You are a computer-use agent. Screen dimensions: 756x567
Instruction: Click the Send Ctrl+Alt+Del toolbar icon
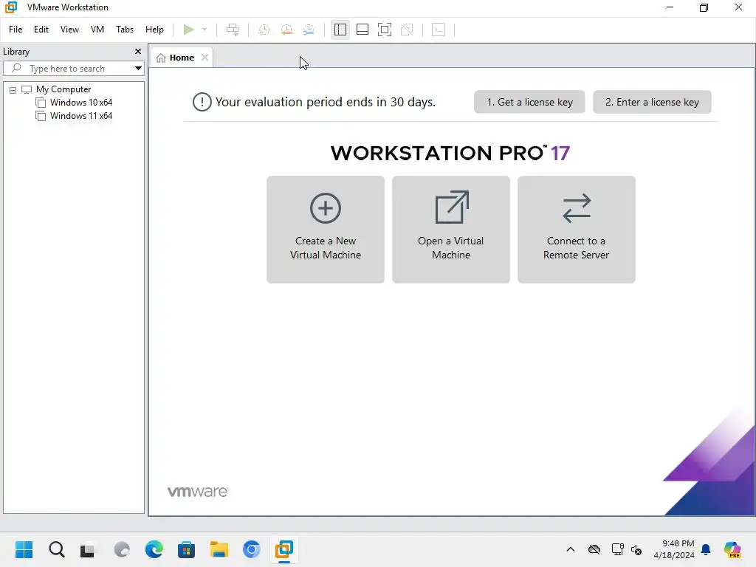click(233, 30)
